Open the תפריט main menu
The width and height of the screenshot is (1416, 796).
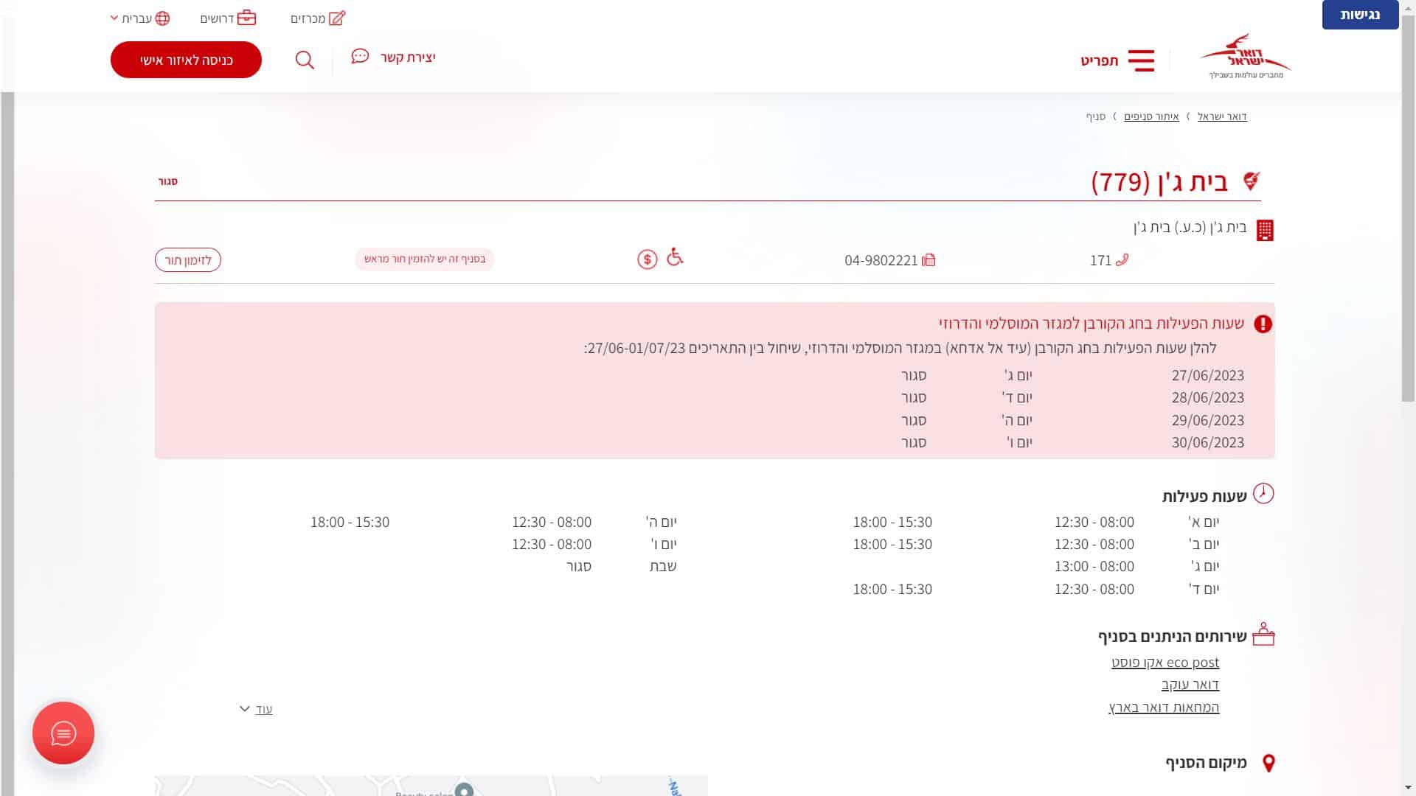coord(1100,60)
